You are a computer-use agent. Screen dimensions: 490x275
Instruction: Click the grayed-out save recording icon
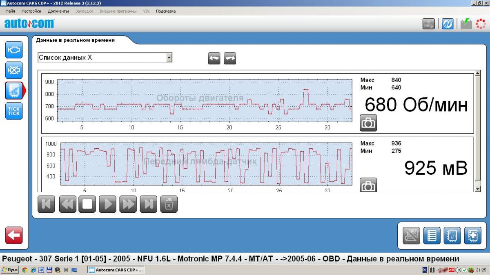tap(411, 235)
